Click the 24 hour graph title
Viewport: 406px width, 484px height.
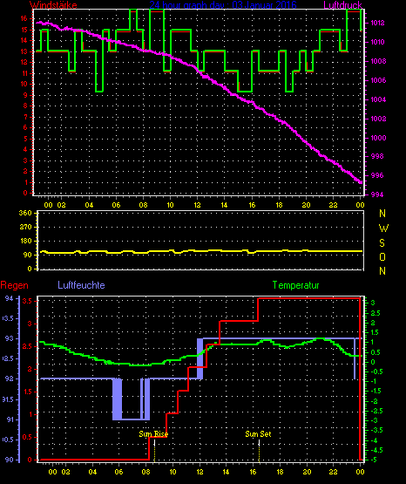pos(223,5)
